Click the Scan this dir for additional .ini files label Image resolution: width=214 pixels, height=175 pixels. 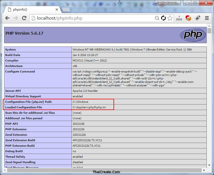point(30,113)
